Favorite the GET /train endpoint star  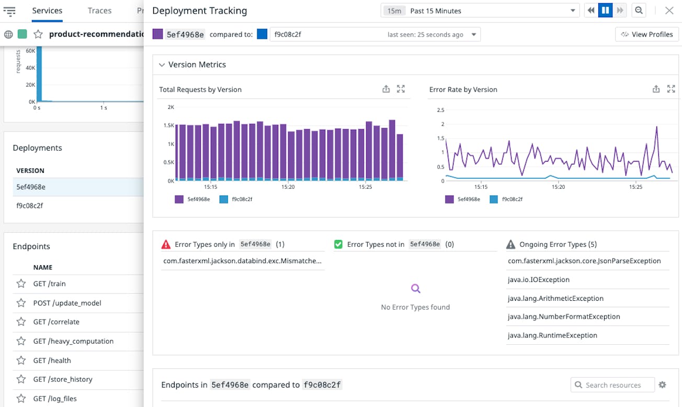(21, 284)
